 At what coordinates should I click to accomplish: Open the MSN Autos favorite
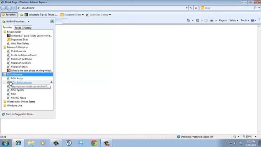[x=15, y=78]
